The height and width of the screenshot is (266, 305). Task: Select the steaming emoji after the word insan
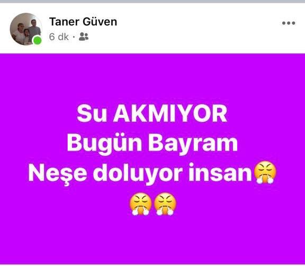coord(265,172)
